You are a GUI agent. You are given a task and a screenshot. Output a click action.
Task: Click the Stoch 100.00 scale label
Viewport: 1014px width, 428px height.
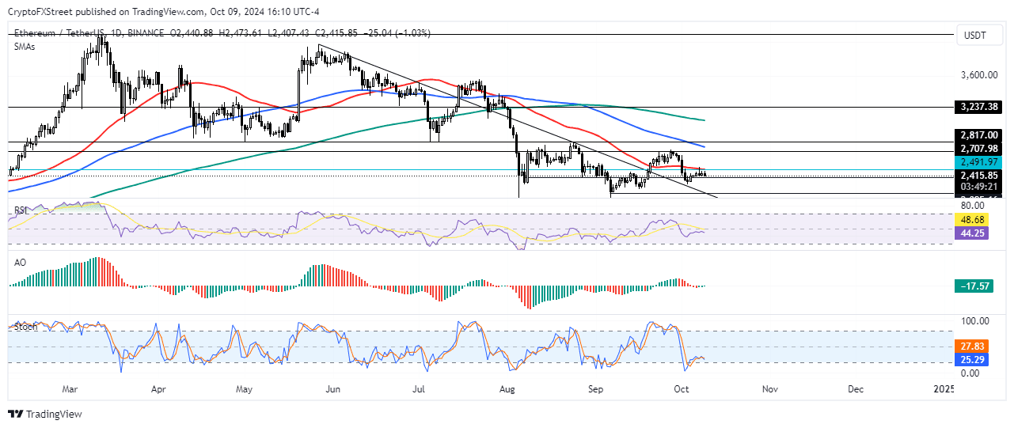[976, 322]
